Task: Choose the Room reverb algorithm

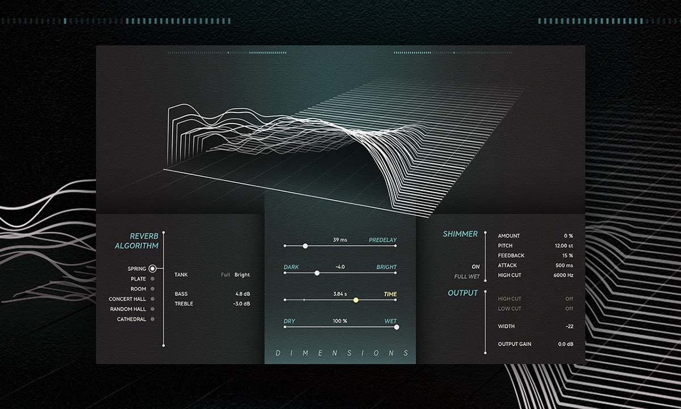Action: 152,289
